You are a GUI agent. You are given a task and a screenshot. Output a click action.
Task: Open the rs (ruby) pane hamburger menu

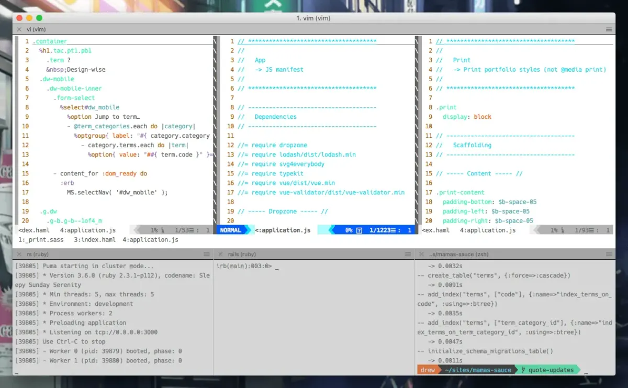pos(207,254)
